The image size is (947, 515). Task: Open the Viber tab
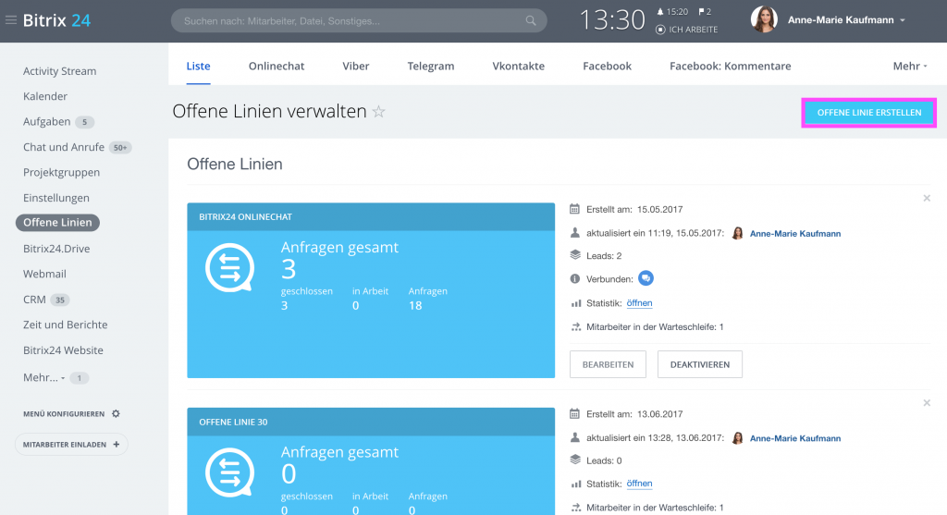pos(356,66)
